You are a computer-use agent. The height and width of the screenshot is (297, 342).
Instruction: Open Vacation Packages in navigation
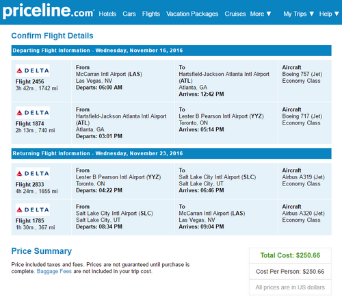coord(192,14)
